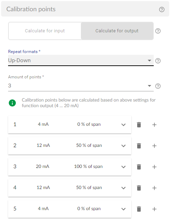Open help icon beside Repeat formats
The height and width of the screenshot is (221, 172).
[x=158, y=61]
